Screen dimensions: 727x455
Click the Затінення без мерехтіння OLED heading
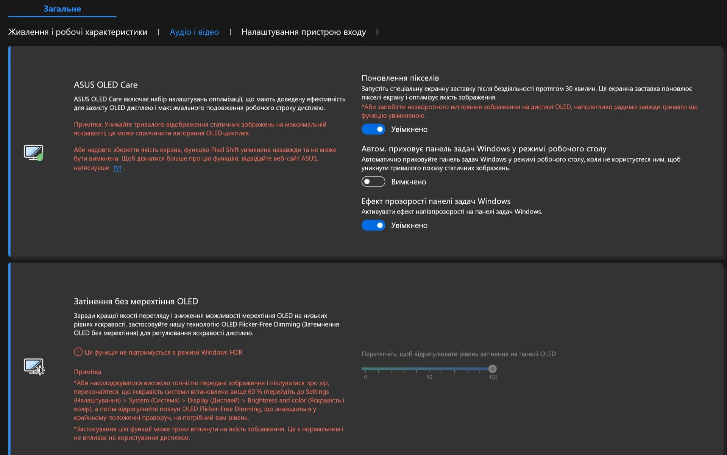point(136,301)
